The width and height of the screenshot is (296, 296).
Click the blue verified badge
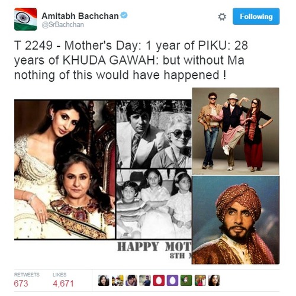[124, 15]
